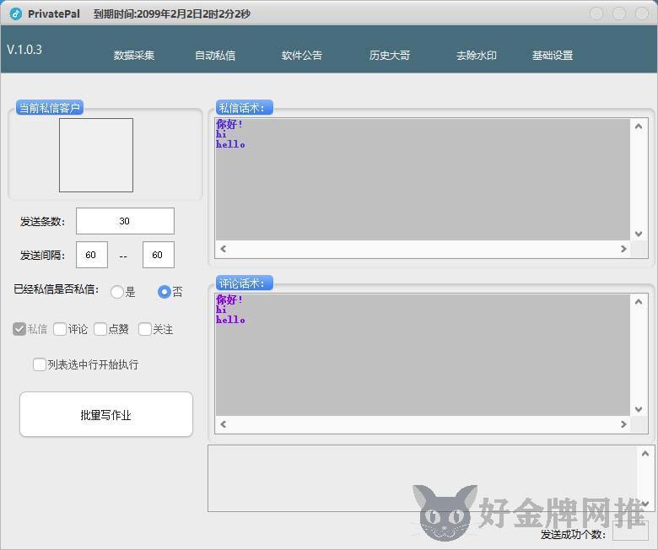
Task: Click the 'hello' line in 私信话术
Action: tap(230, 144)
